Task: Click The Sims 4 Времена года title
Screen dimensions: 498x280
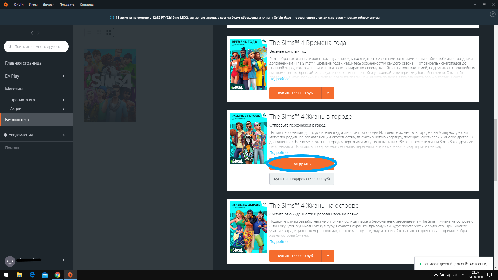Action: point(308,43)
